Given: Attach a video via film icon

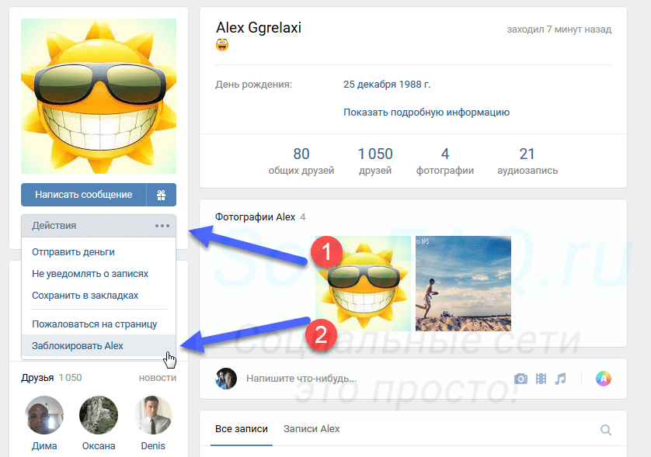Looking at the screenshot, I should 541,379.
